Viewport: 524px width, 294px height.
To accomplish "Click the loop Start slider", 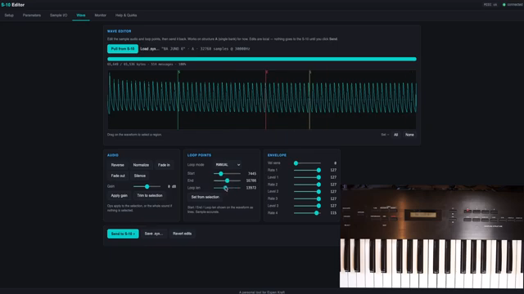I will tap(227, 173).
